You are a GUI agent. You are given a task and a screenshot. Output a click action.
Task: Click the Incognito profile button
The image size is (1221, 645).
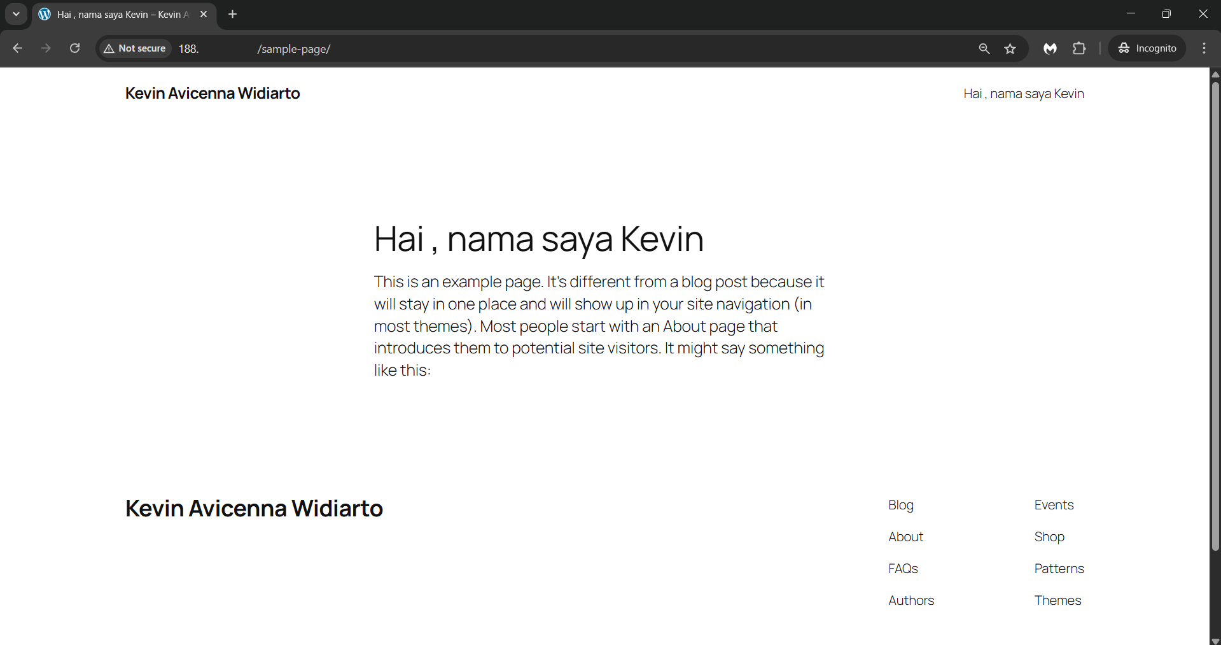tap(1147, 48)
